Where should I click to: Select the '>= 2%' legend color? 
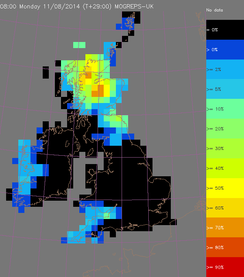pyautogui.click(x=225, y=69)
